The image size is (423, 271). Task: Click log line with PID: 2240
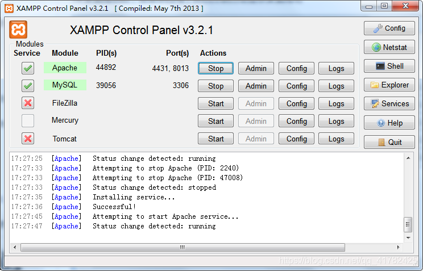(x=165, y=168)
